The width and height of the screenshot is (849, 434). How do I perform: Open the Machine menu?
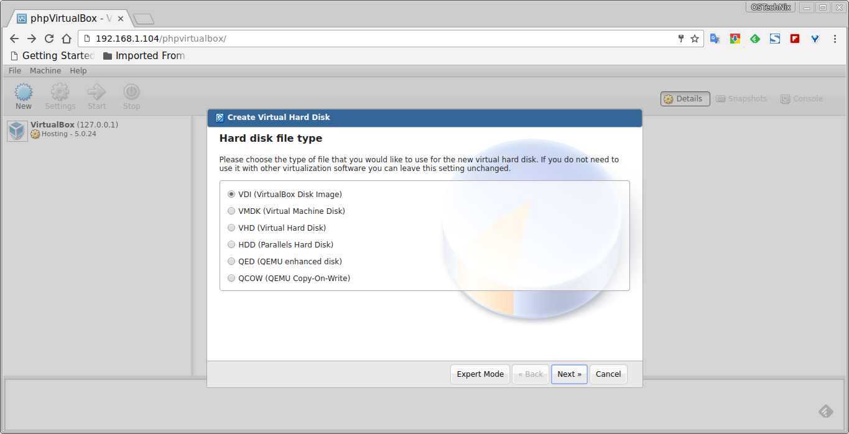tap(45, 70)
